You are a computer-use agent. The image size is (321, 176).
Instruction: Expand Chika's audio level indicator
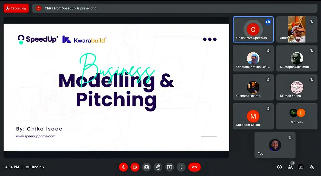click(268, 22)
